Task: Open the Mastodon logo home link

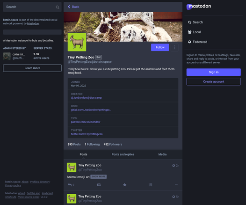Action: 199,7
